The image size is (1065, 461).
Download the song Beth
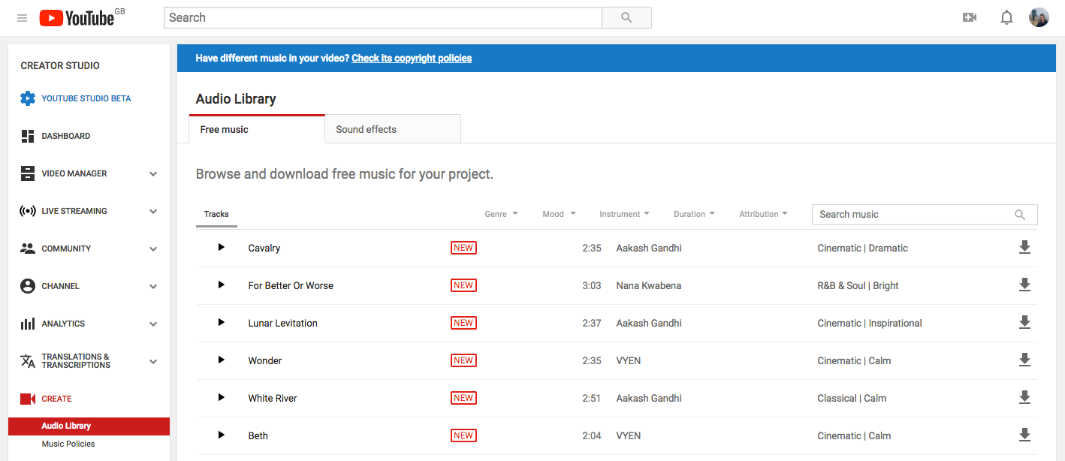(1024, 435)
